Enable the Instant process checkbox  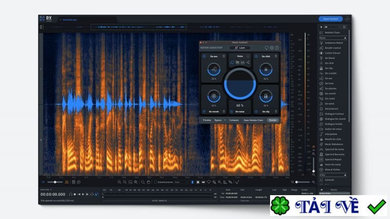156,182
